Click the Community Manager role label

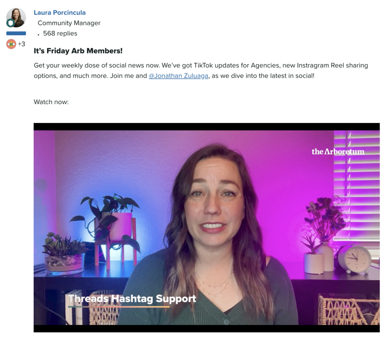69,23
